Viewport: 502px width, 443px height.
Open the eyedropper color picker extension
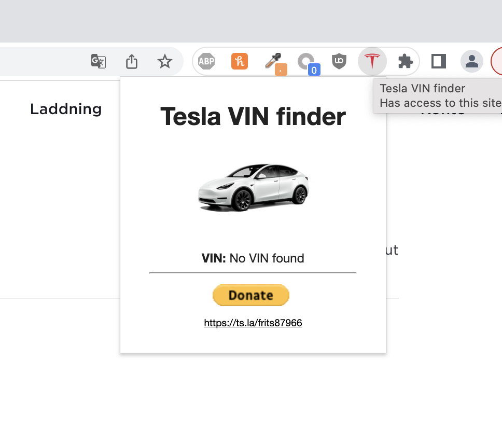(275, 63)
